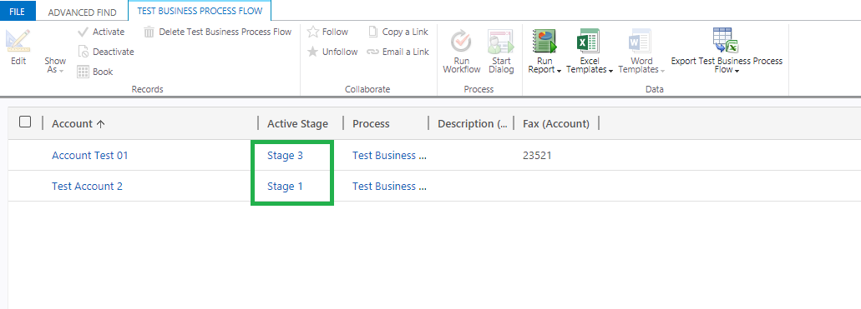This screenshot has width=861, height=309.
Task: Click the Book calendar button
Action: (x=95, y=72)
